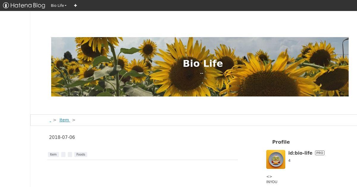Viewport: 357px width, 187px height.
Task: Click the INYOU text in profile
Action: [x=272, y=182]
